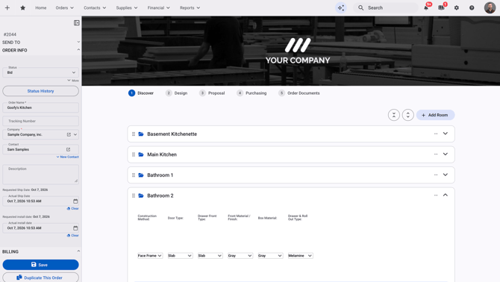Viewport: 500px width, 282px height.
Task: Open the Company dropdown arrow
Action: pyautogui.click(x=75, y=134)
